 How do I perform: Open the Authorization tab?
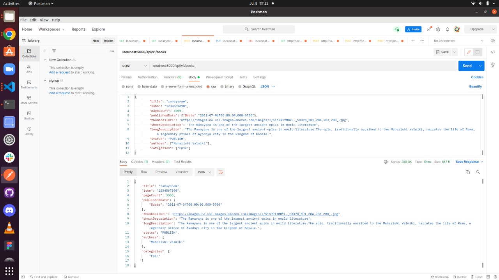click(147, 77)
